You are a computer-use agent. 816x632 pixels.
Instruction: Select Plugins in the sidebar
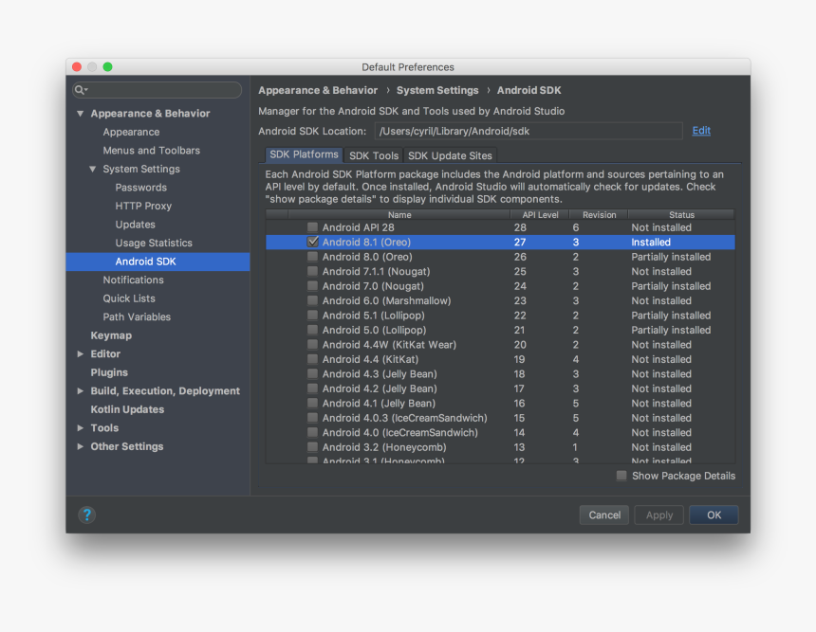coord(109,372)
